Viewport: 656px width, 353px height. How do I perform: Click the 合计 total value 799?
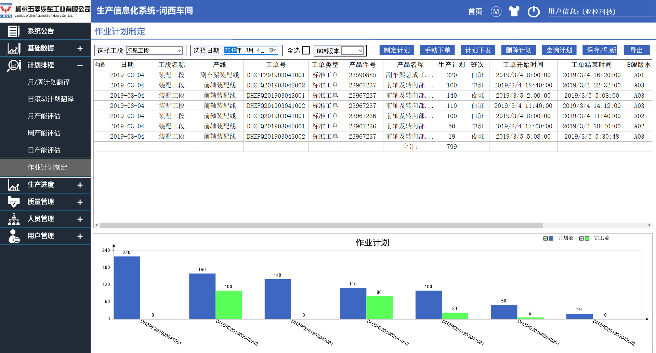pos(451,147)
